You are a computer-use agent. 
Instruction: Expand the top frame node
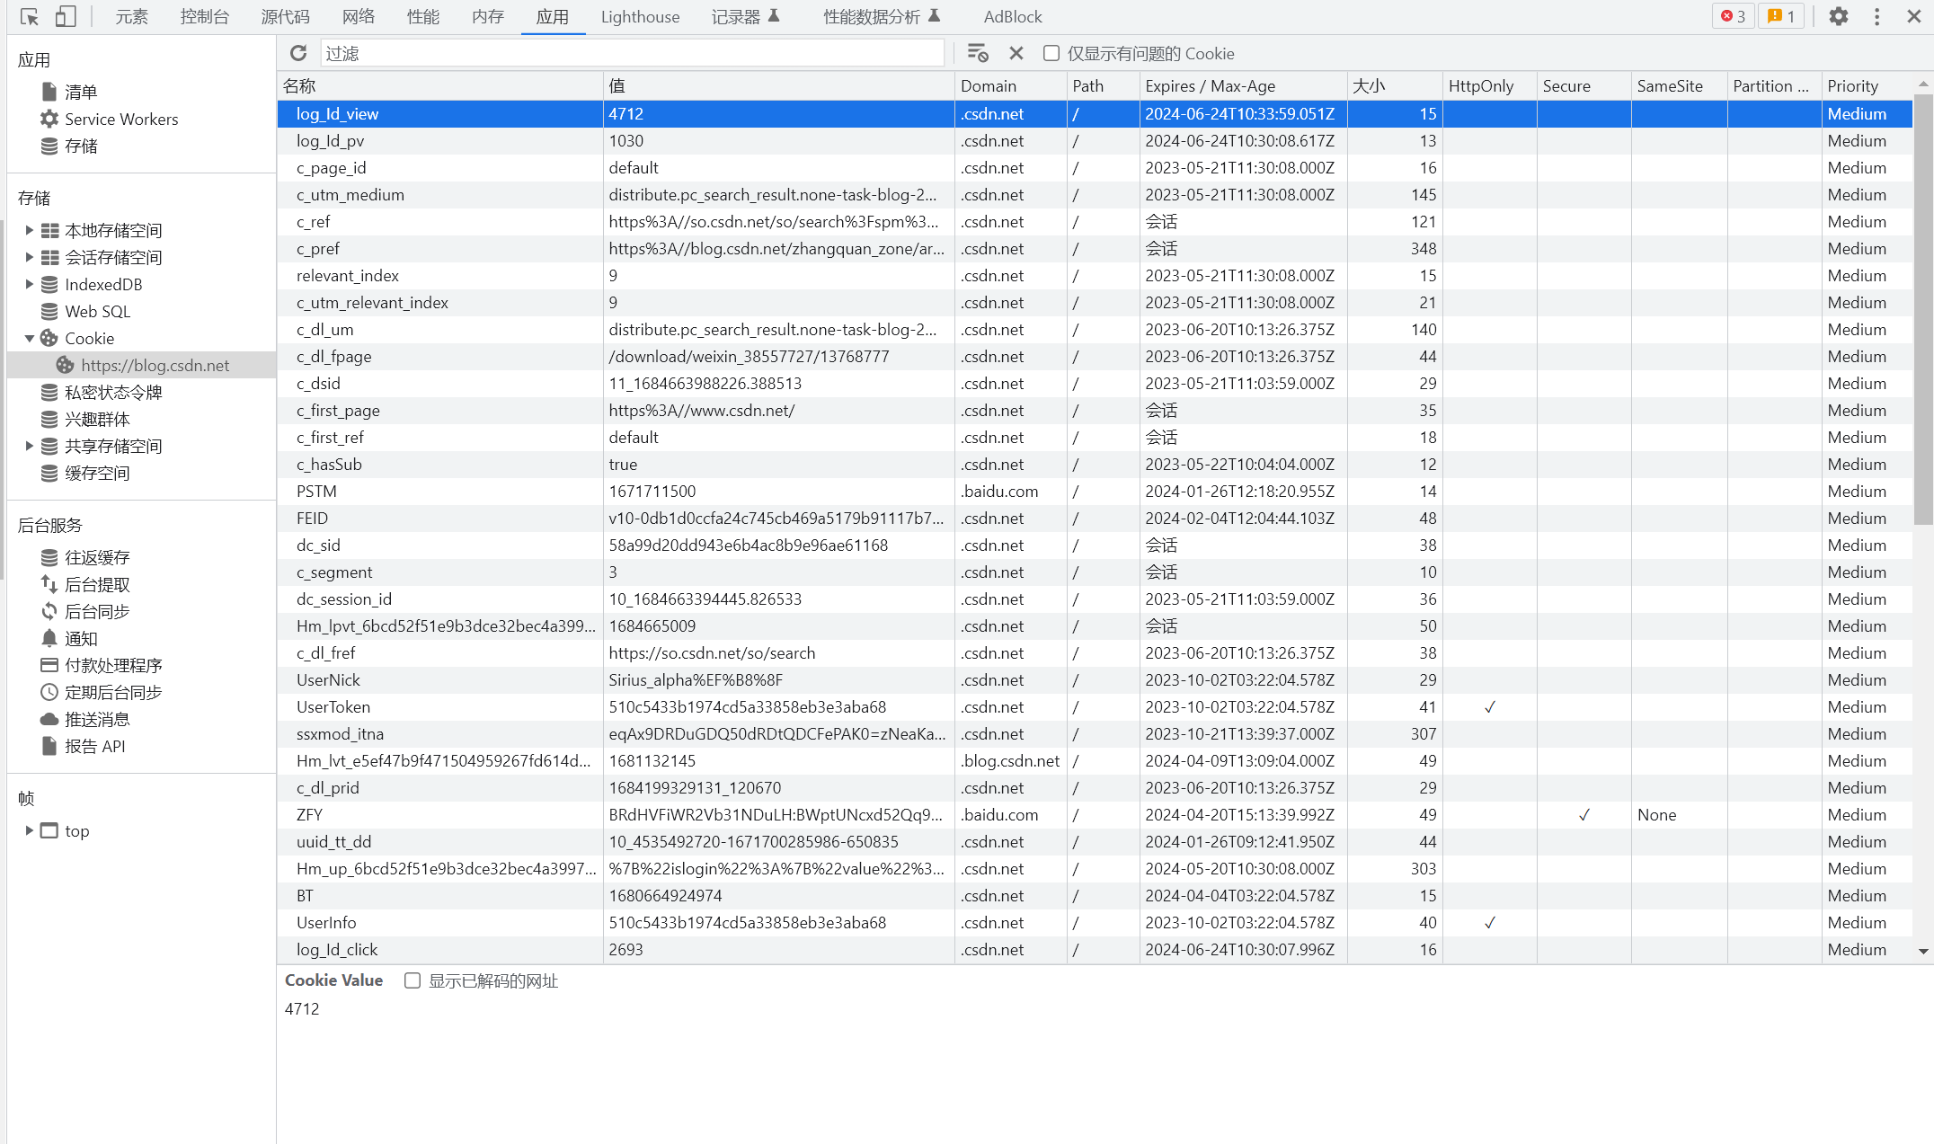pyautogui.click(x=29, y=830)
